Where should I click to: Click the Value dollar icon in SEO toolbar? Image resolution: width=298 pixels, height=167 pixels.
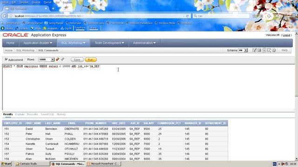pos(3,28)
